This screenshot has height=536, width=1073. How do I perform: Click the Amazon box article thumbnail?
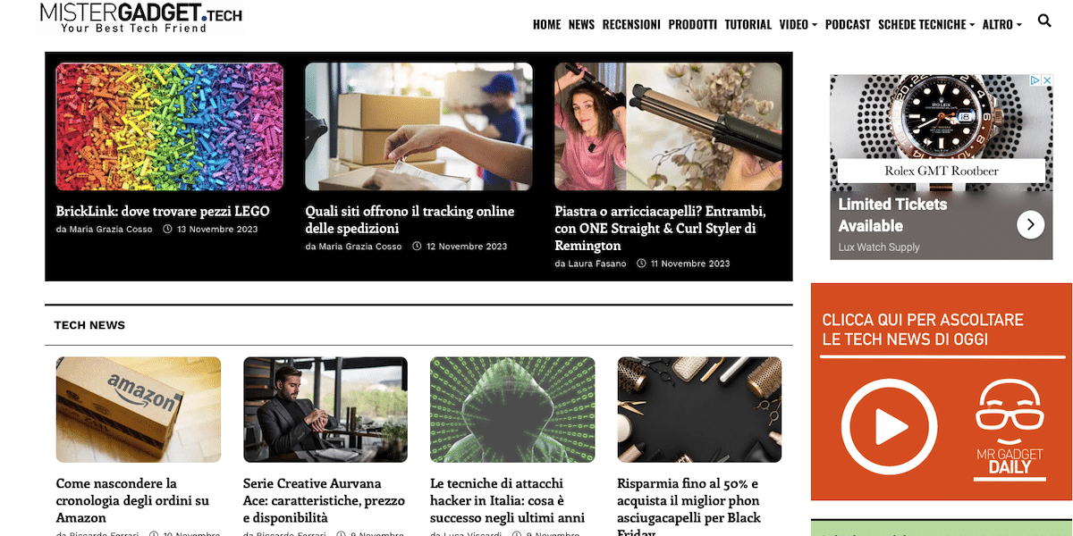point(139,409)
